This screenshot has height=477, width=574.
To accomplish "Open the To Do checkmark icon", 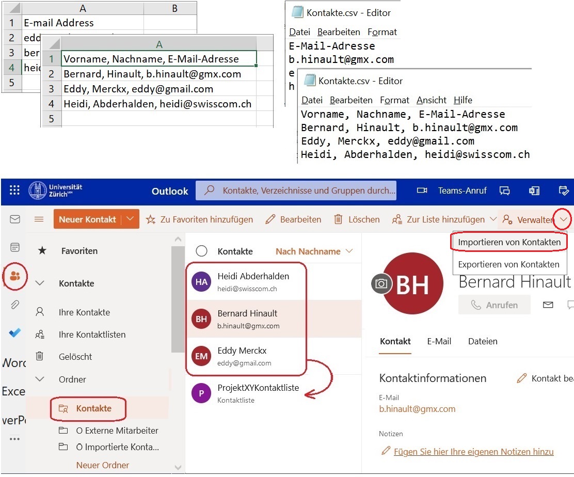I will (15, 333).
